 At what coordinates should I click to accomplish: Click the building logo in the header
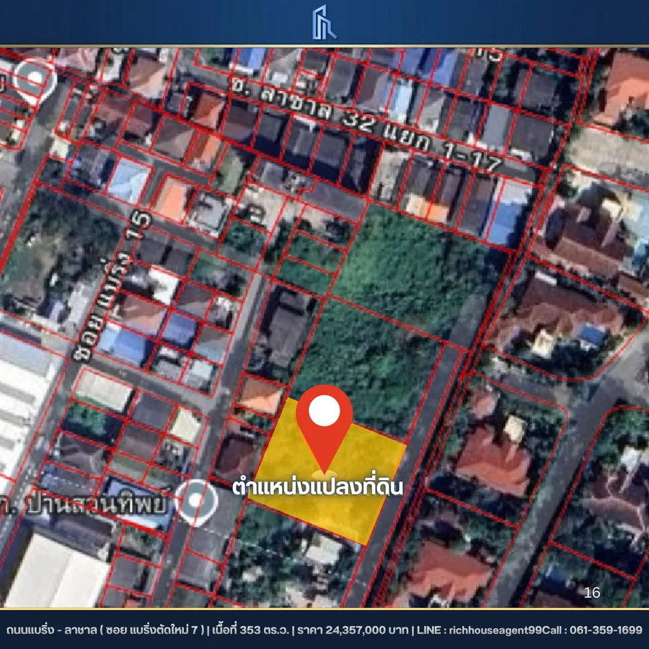coord(324,22)
